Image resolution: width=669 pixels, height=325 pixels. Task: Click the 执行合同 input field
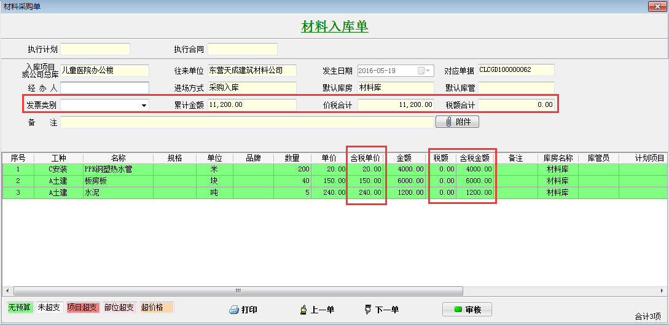point(243,49)
